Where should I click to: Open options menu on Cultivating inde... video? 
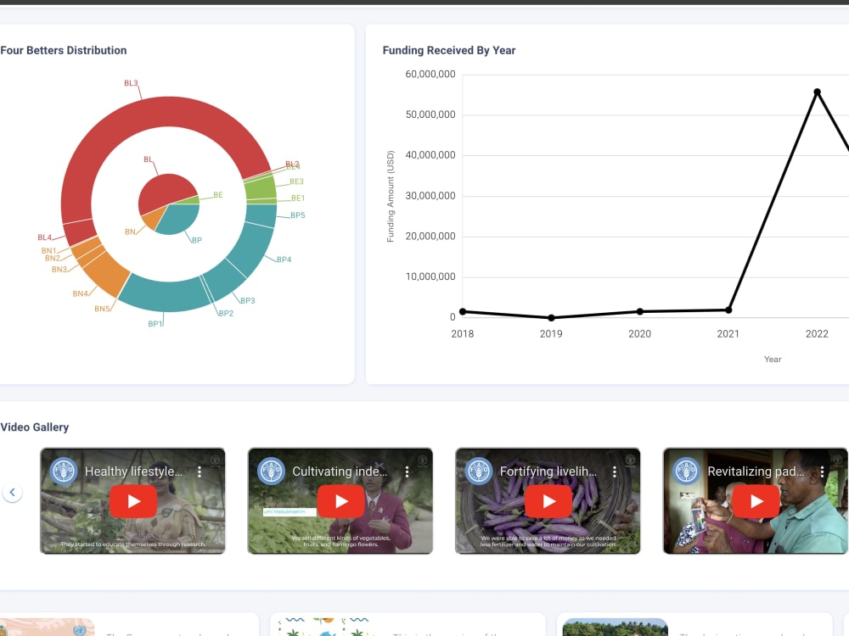pyautogui.click(x=408, y=471)
